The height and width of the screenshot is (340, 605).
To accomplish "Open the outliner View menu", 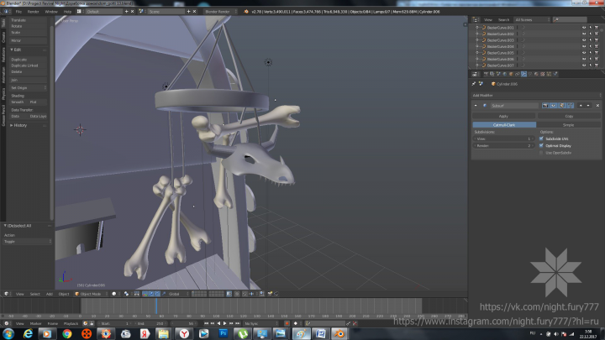I will point(488,19).
